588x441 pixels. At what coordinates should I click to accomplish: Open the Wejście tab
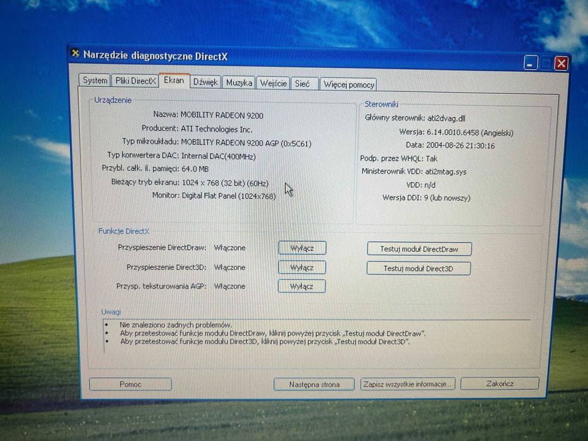click(273, 83)
